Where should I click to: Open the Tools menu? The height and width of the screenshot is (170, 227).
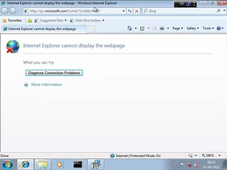tap(208, 28)
